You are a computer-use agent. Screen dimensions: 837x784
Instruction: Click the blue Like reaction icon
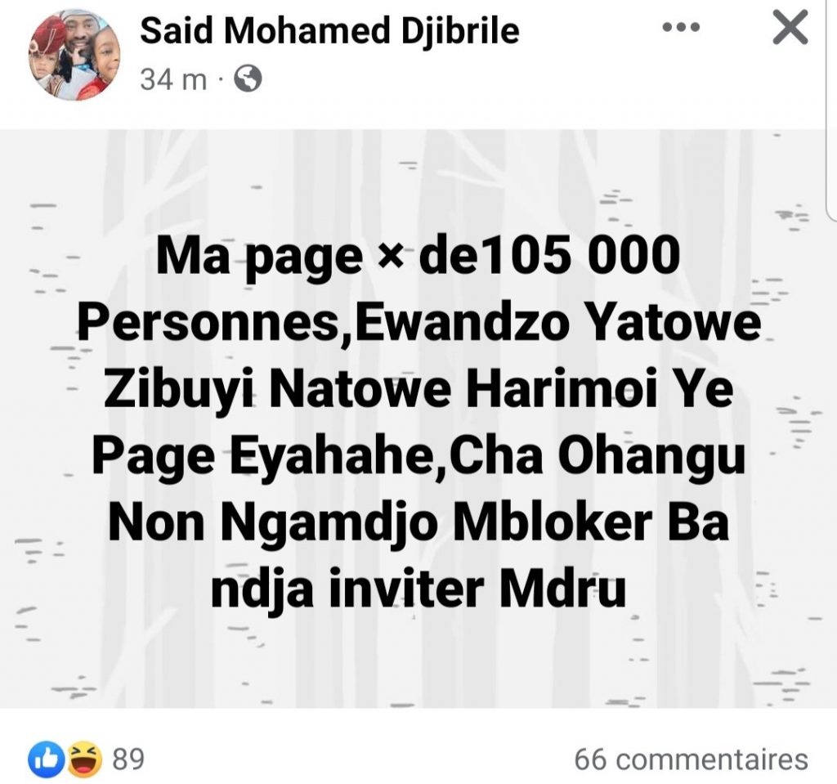point(47,759)
